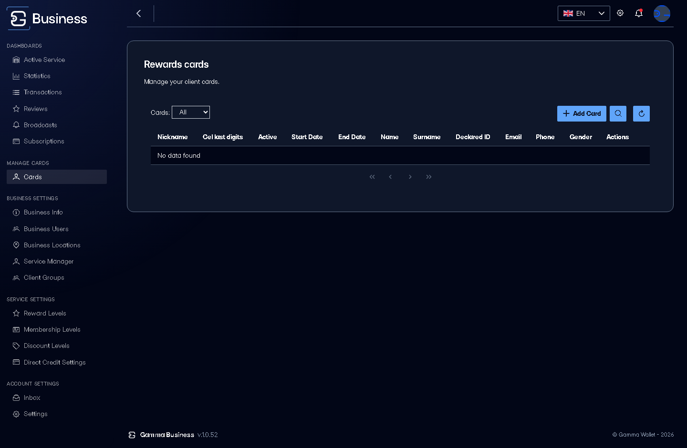Click Email column header
Screen dimensions: 687x448
coord(513,137)
